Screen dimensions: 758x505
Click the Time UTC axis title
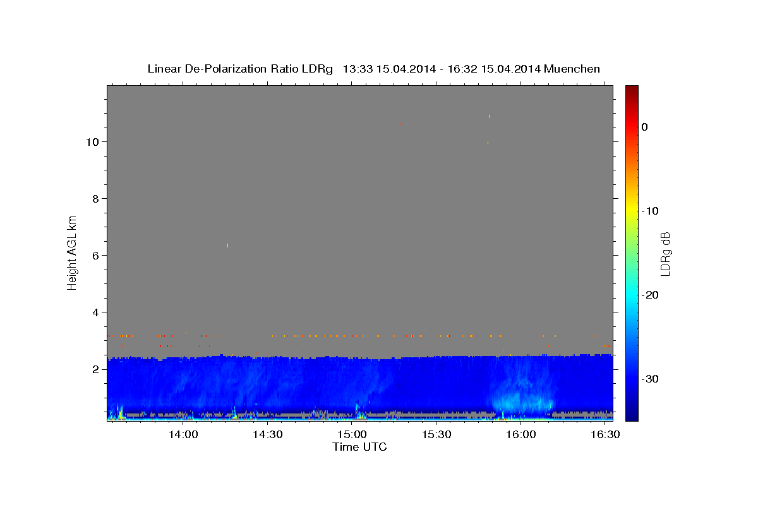(359, 447)
